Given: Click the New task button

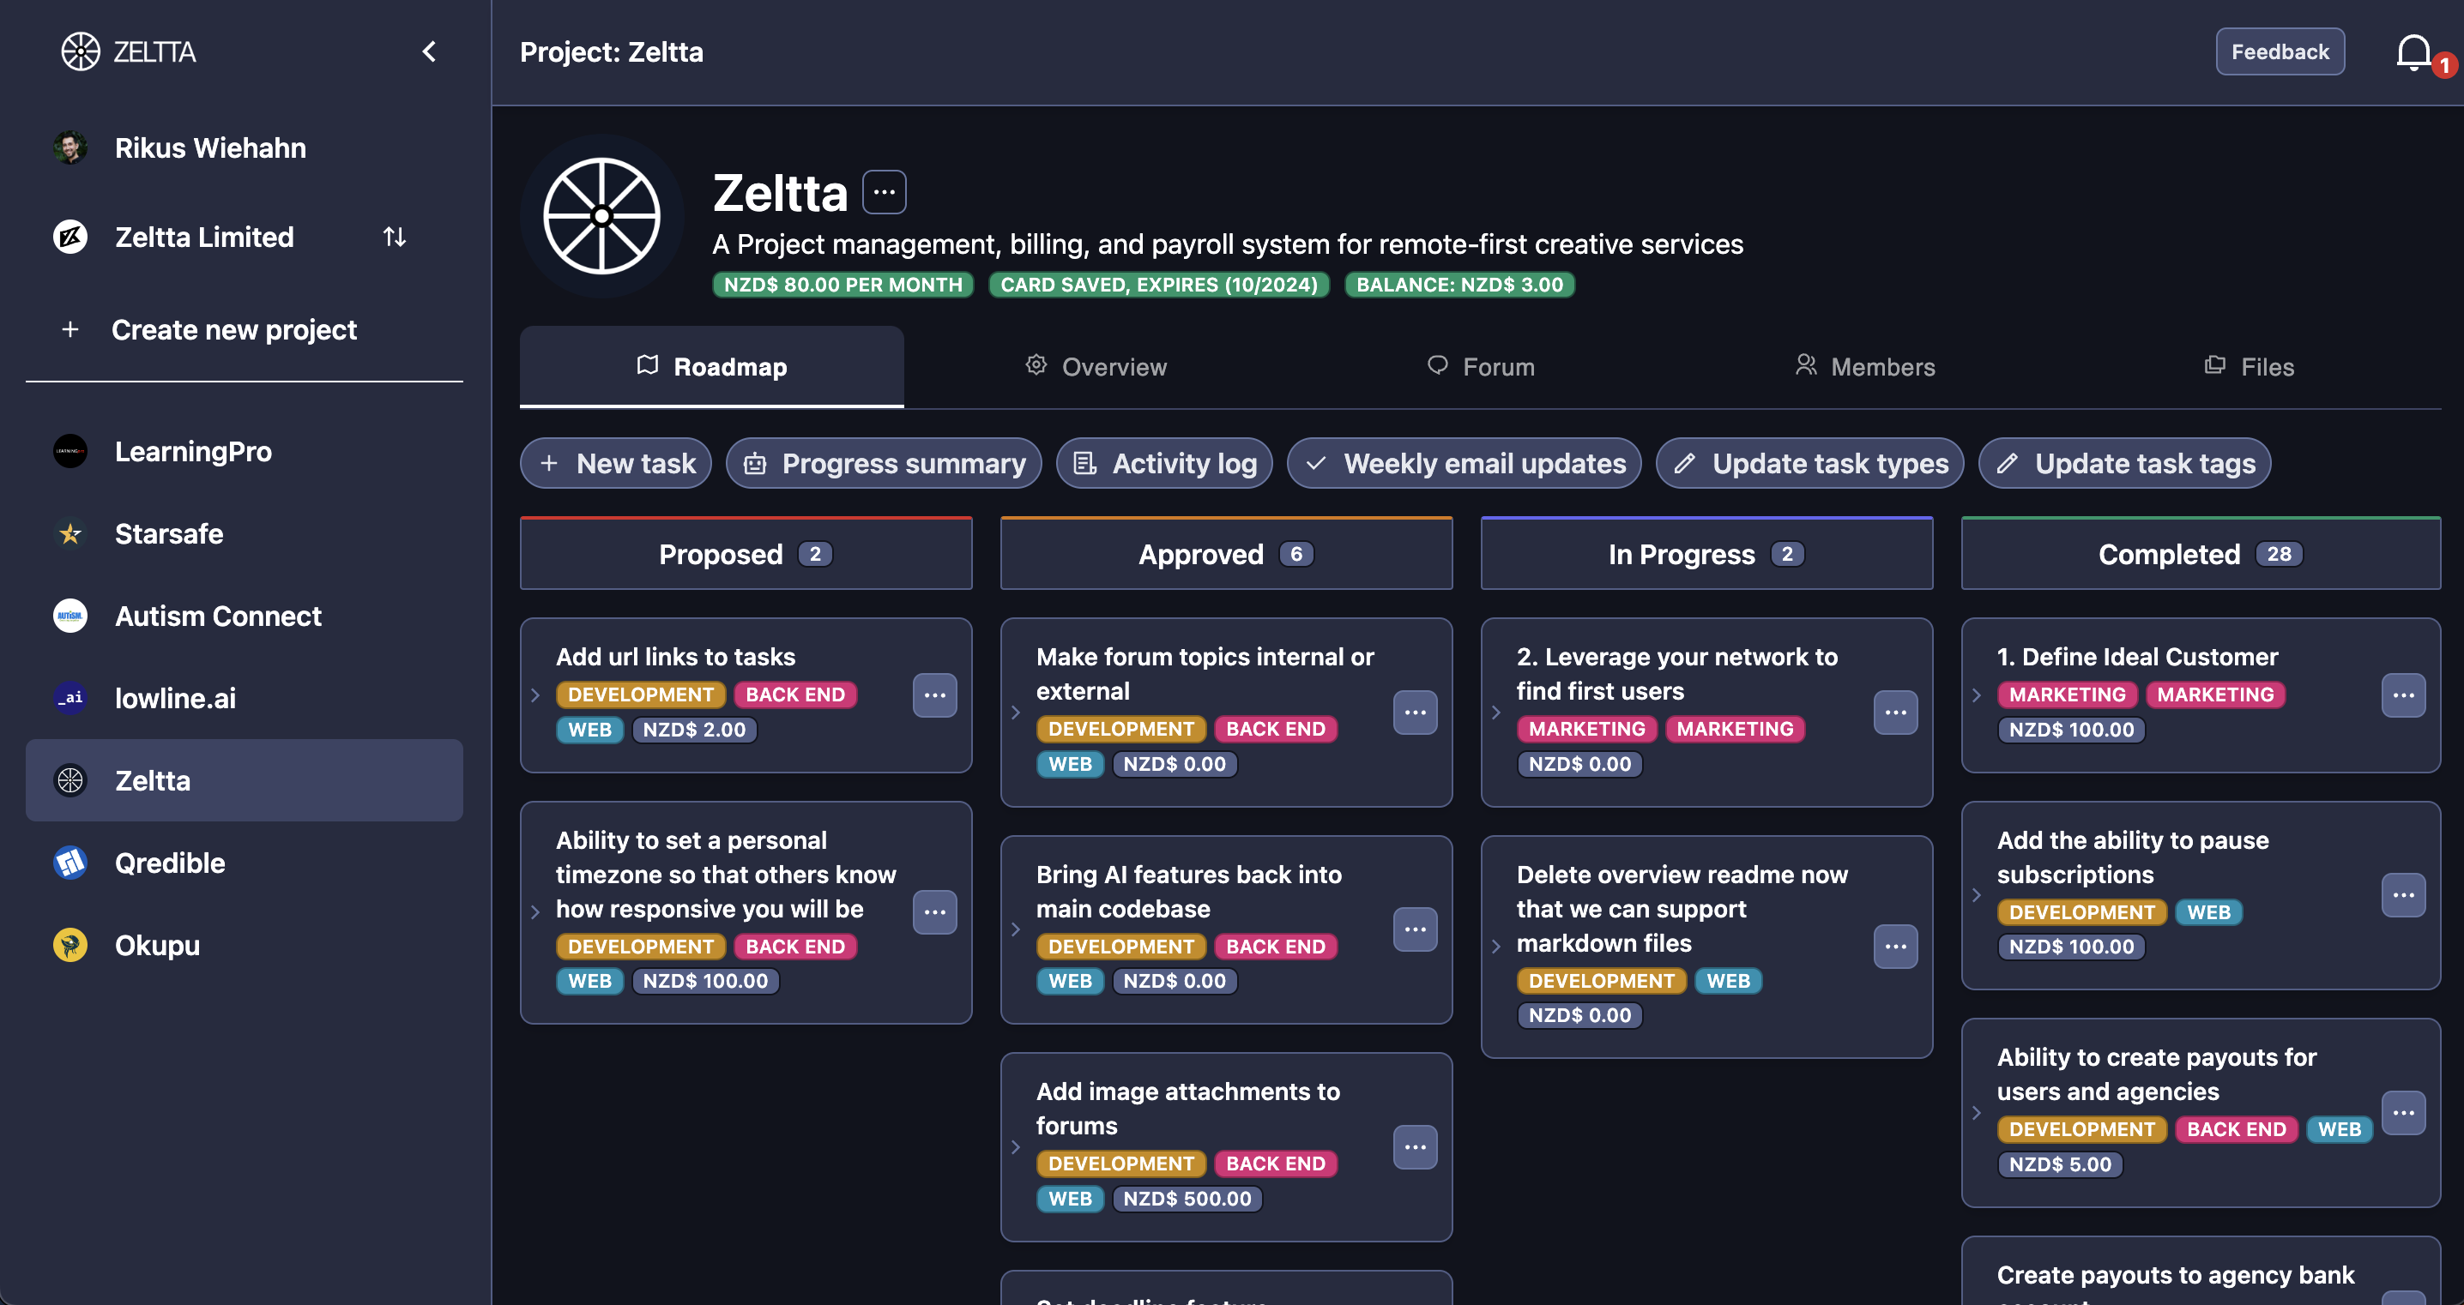Looking at the screenshot, I should [x=616, y=464].
